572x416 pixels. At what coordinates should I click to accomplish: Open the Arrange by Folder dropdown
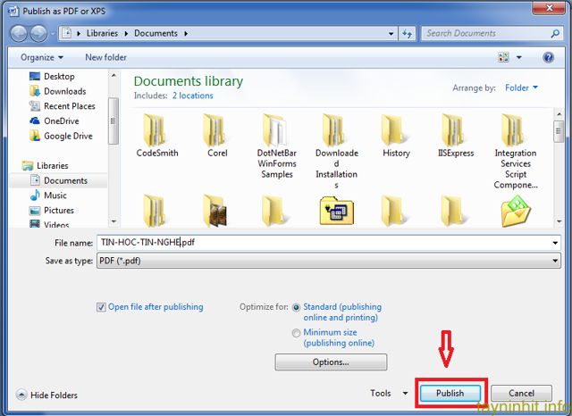coord(521,87)
